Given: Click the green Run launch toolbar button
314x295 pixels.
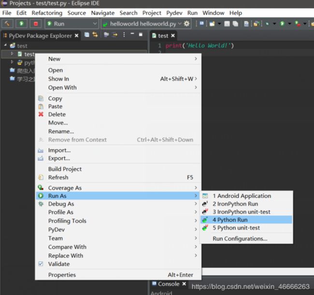Looking at the screenshot, I should tap(21, 24).
